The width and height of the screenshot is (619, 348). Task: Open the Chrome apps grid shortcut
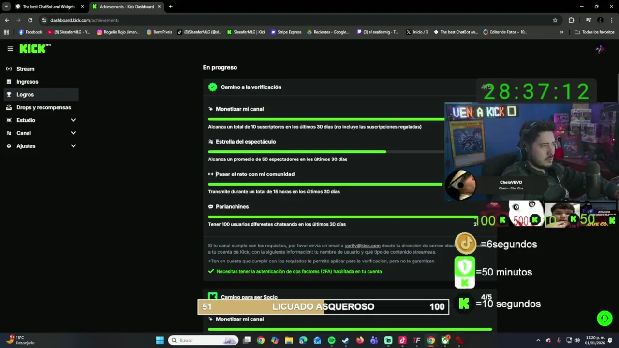pyautogui.click(x=6, y=32)
